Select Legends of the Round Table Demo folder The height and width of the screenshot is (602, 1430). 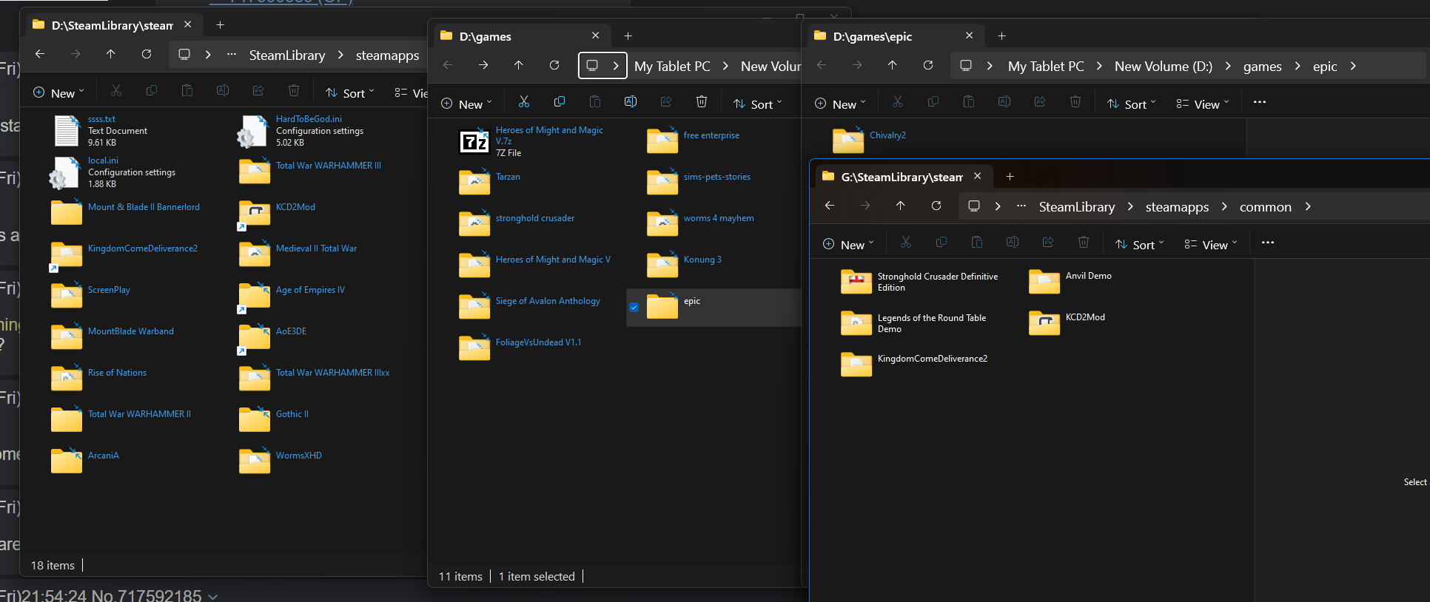pyautogui.click(x=914, y=323)
